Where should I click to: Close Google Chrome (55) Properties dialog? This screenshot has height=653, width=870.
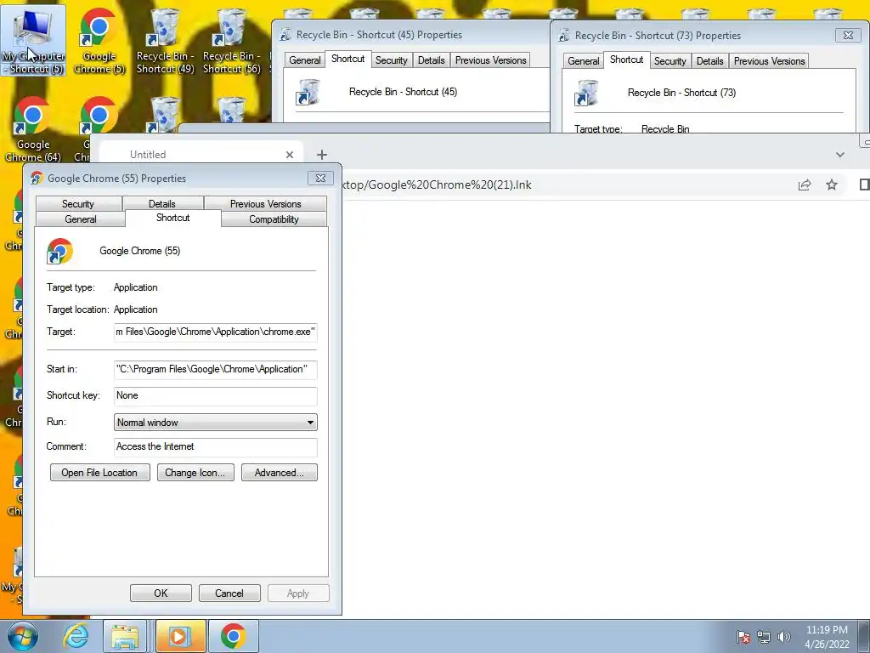point(320,179)
